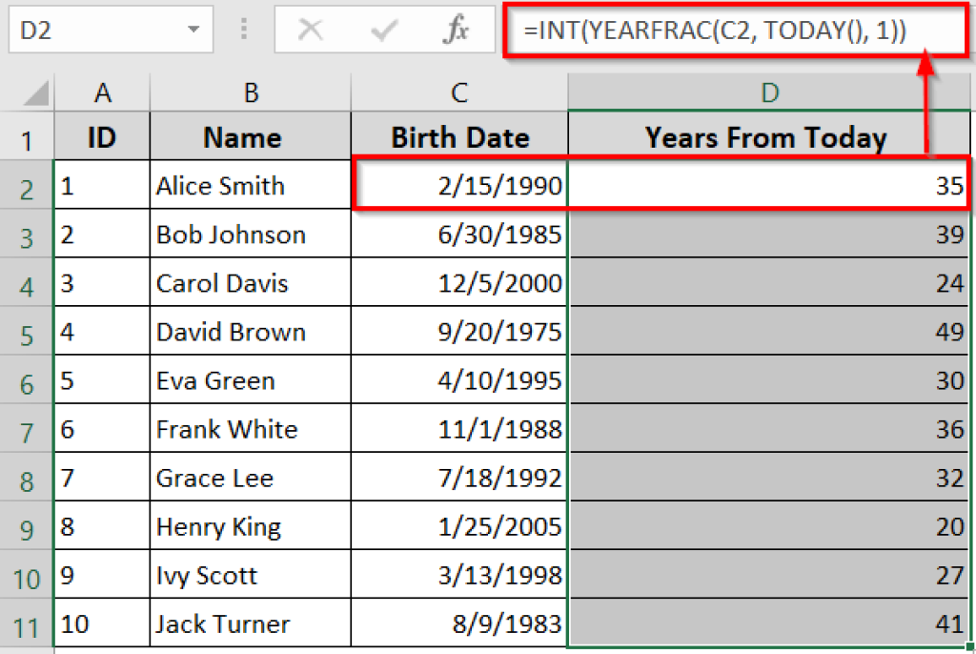Click the Cancel (X) formula bar icon
The width and height of the screenshot is (976, 654).
(x=310, y=31)
